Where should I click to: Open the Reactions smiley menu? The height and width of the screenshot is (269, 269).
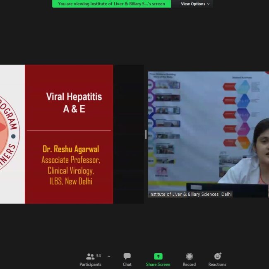pyautogui.click(x=217, y=257)
